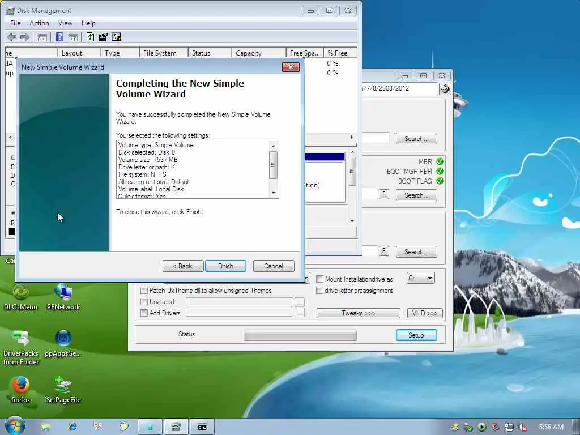This screenshot has width=580, height=435.
Task: Click Finish to complete the wizard
Action: point(225,266)
